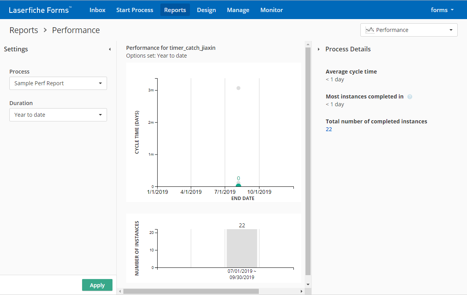Viewport: 467px width, 295px height.
Task: Click the horizontal scrollbar right arrow
Action: point(301,291)
